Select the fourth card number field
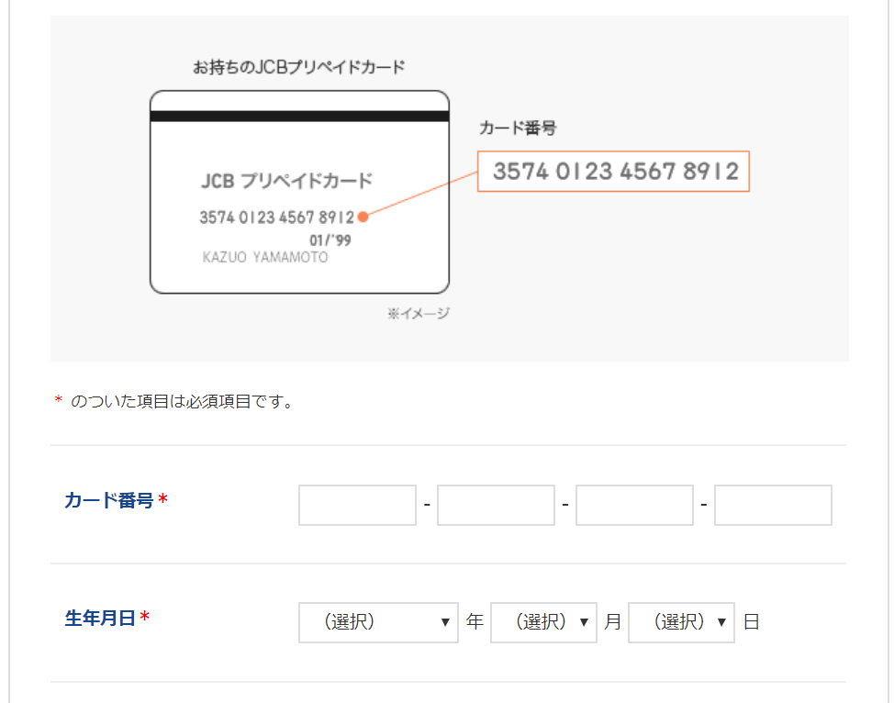The height and width of the screenshot is (703, 894). [x=773, y=506]
